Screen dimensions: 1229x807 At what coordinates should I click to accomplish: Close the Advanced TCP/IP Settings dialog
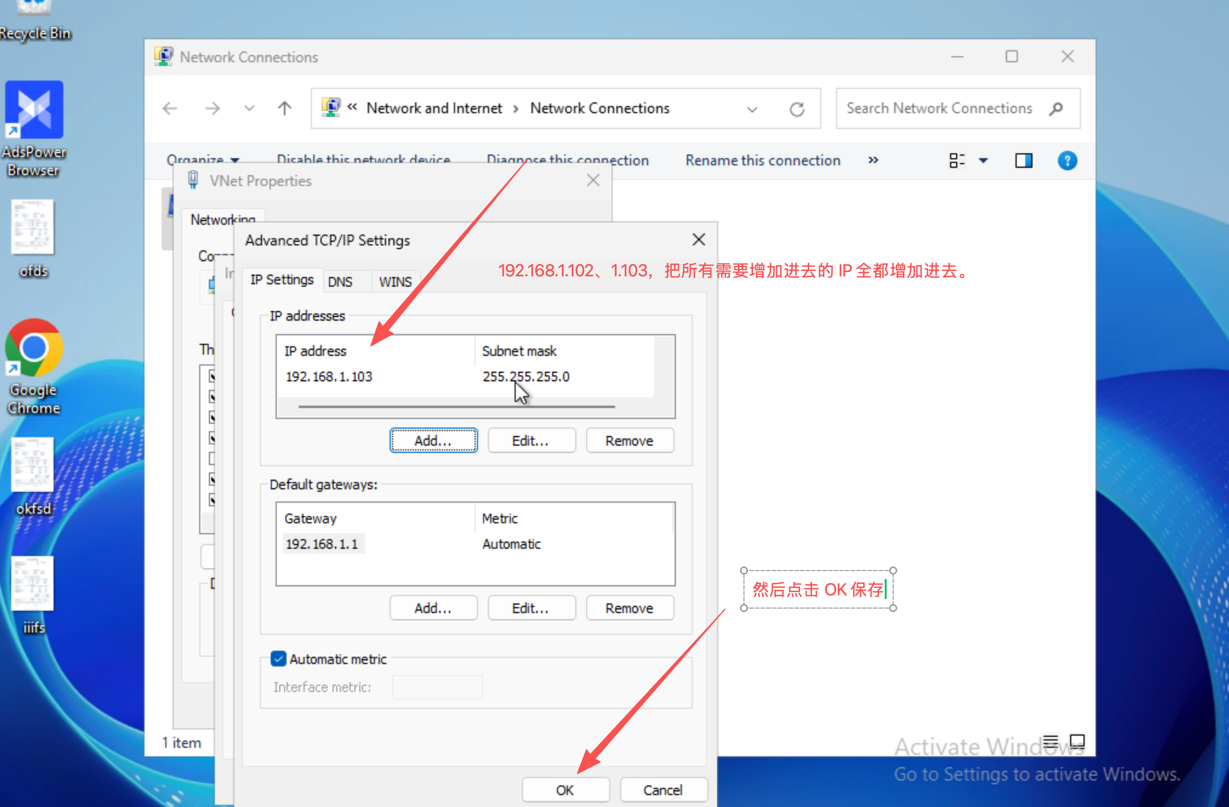pos(698,240)
